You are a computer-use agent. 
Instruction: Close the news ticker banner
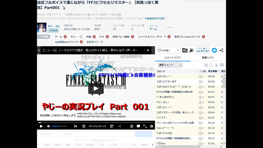[x=148, y=50]
